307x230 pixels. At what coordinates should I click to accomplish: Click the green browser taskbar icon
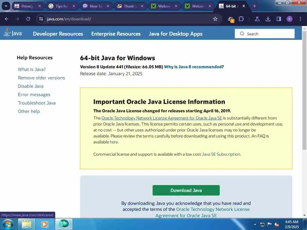click(x=64, y=224)
